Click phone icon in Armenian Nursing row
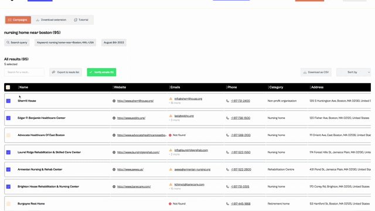 pos(227,169)
